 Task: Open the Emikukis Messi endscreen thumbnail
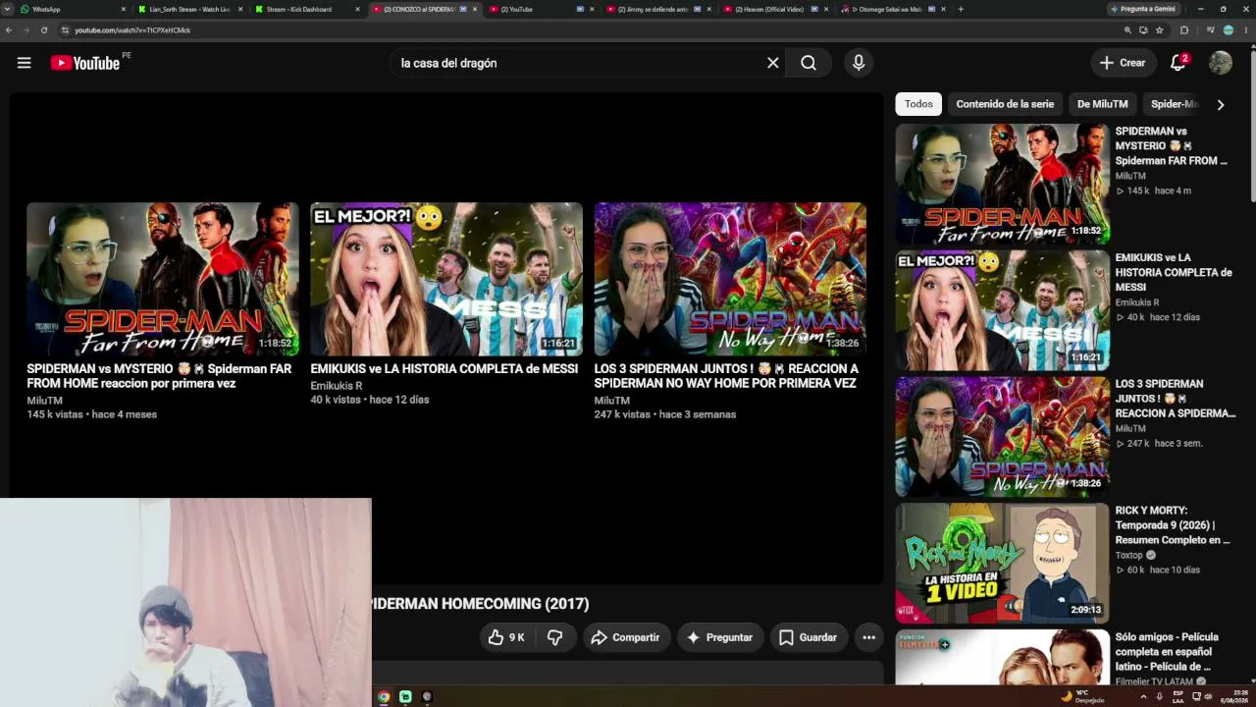(x=446, y=279)
